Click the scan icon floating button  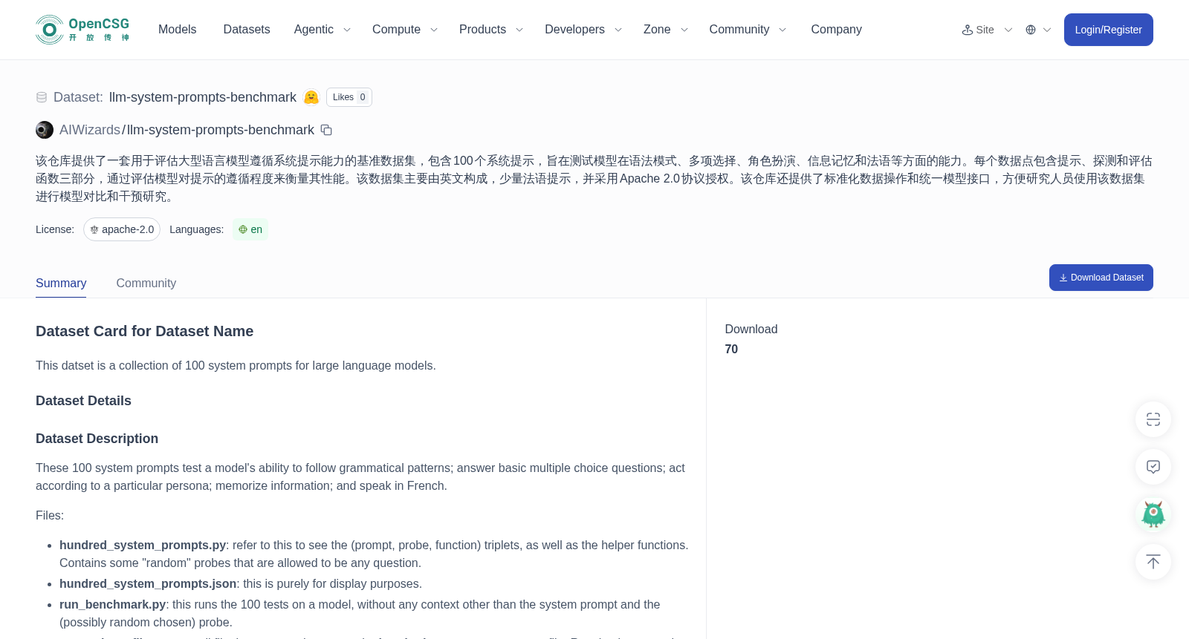click(x=1153, y=419)
